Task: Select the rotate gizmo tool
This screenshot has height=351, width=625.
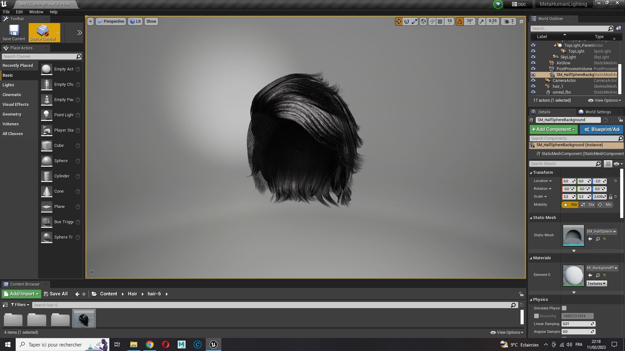Action: click(407, 21)
